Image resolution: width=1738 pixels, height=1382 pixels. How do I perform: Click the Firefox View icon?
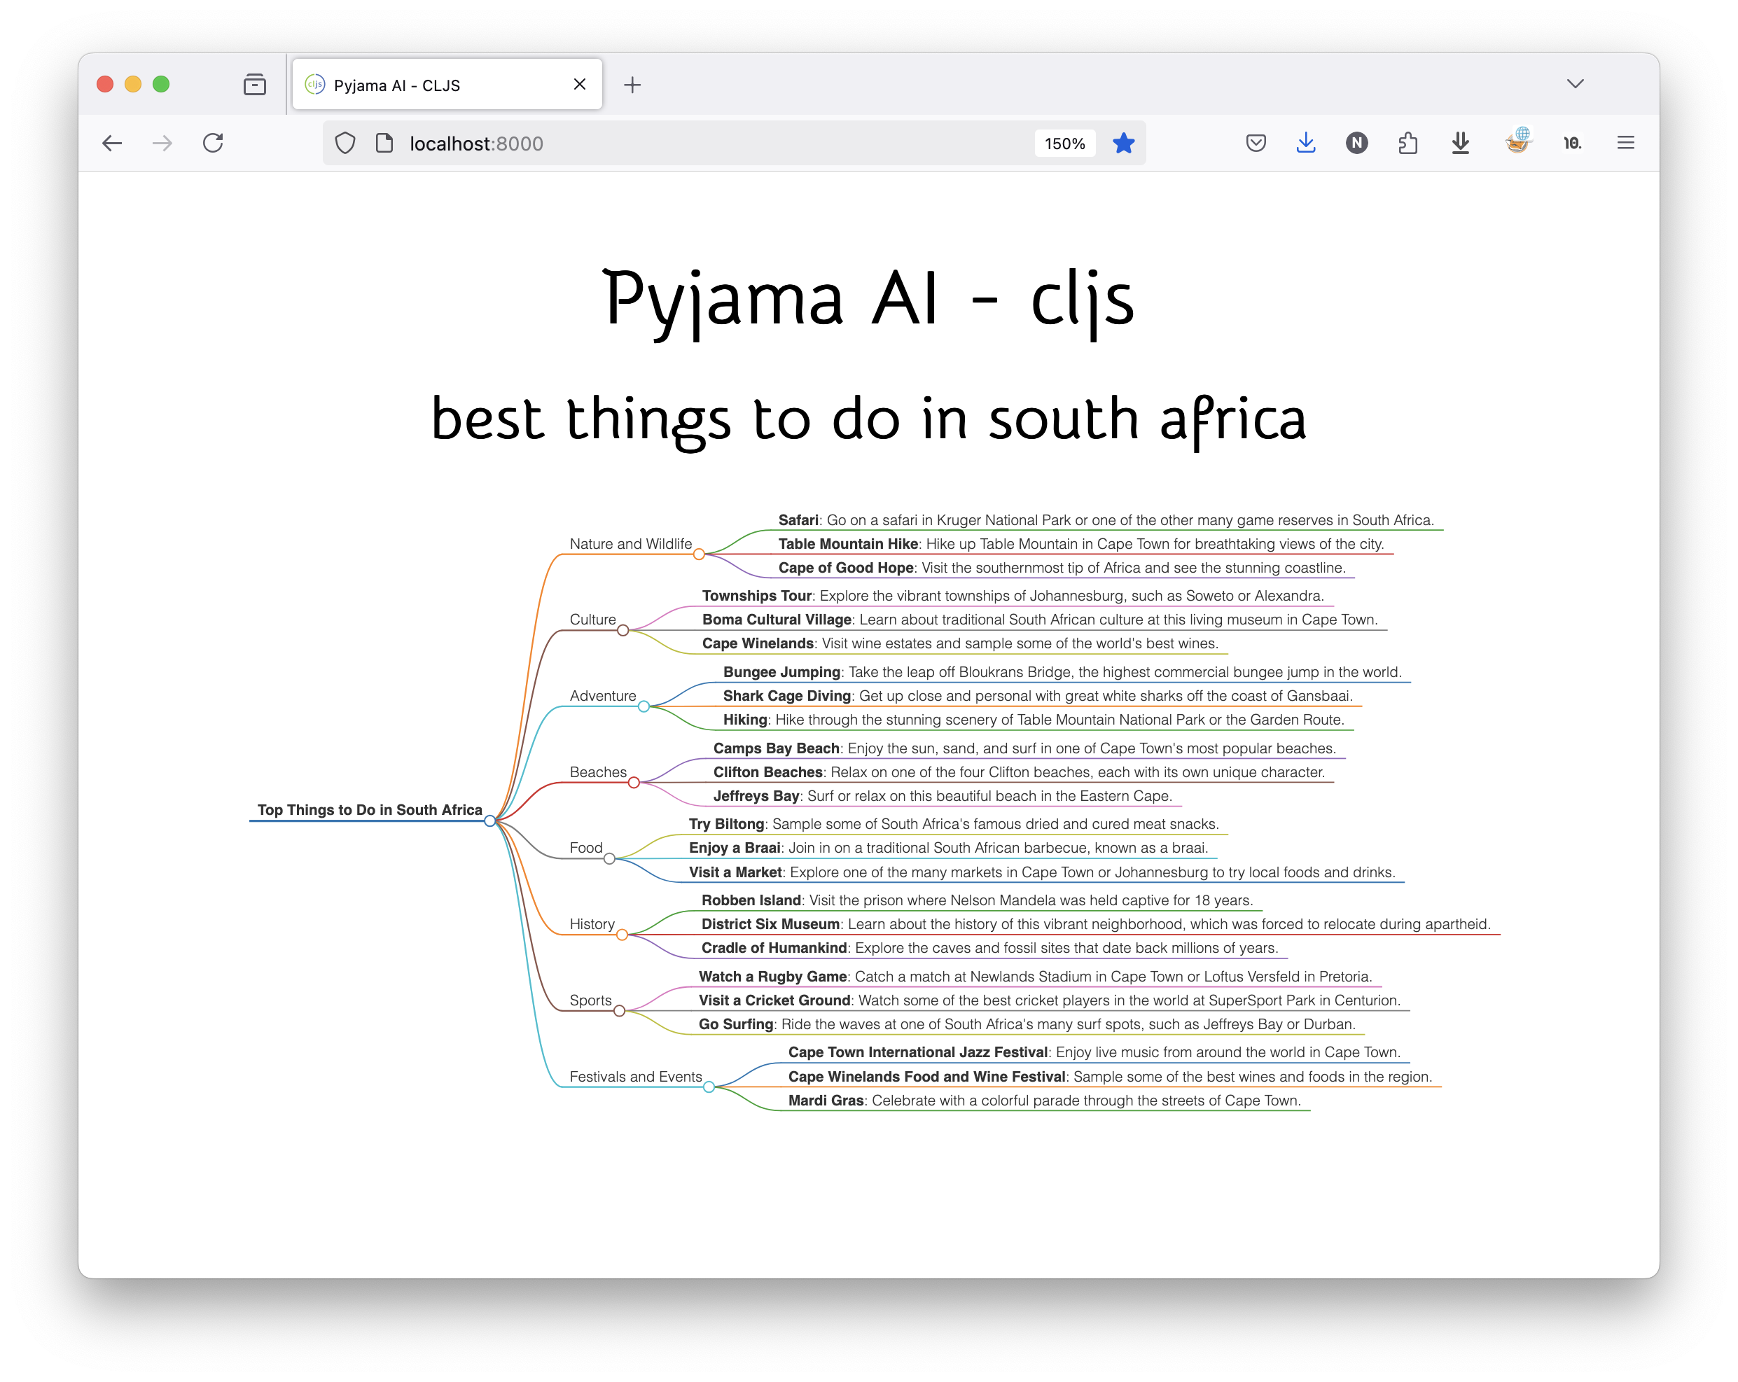(255, 85)
